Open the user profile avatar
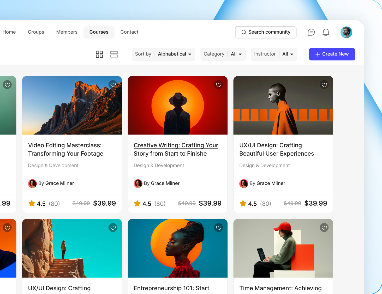Screen dimensions: 382x294 pyautogui.click(x=346, y=32)
